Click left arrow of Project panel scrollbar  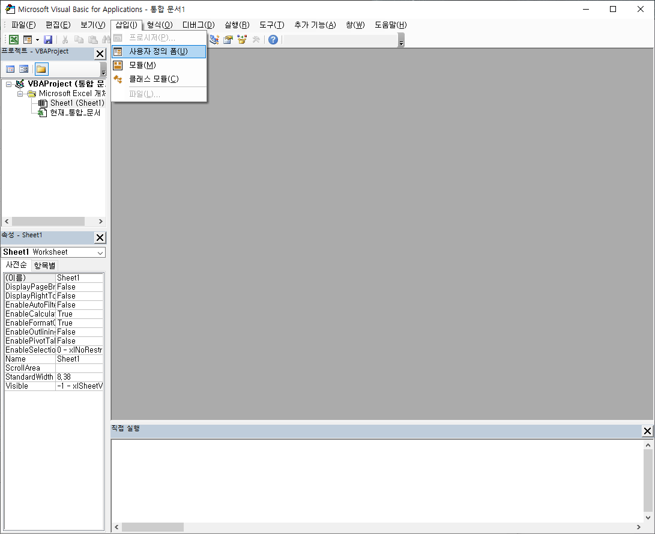[x=7, y=222]
